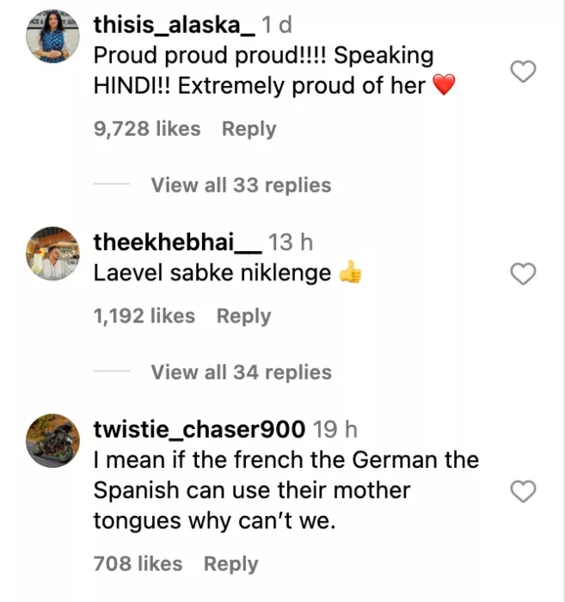565x602 pixels.
Task: Expand View all 34 replies
Action: pos(241,372)
